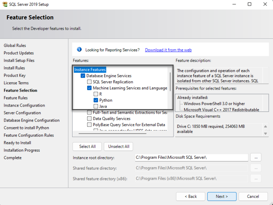Viewport: 273px width, 205px height.
Task: Uncheck Database Engine Services checkbox
Action: point(83,76)
